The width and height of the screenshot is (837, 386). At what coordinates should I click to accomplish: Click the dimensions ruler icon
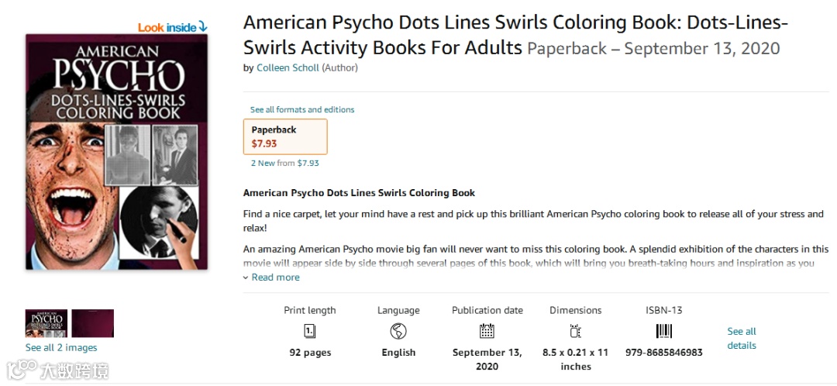(x=575, y=332)
